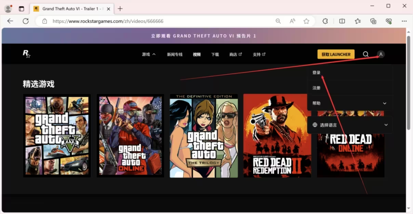
Task: Select the 视频 nav item
Action: [x=197, y=54]
